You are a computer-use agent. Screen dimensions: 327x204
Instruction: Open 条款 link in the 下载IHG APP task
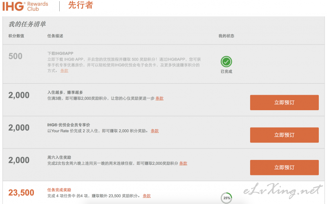[x=64, y=71]
